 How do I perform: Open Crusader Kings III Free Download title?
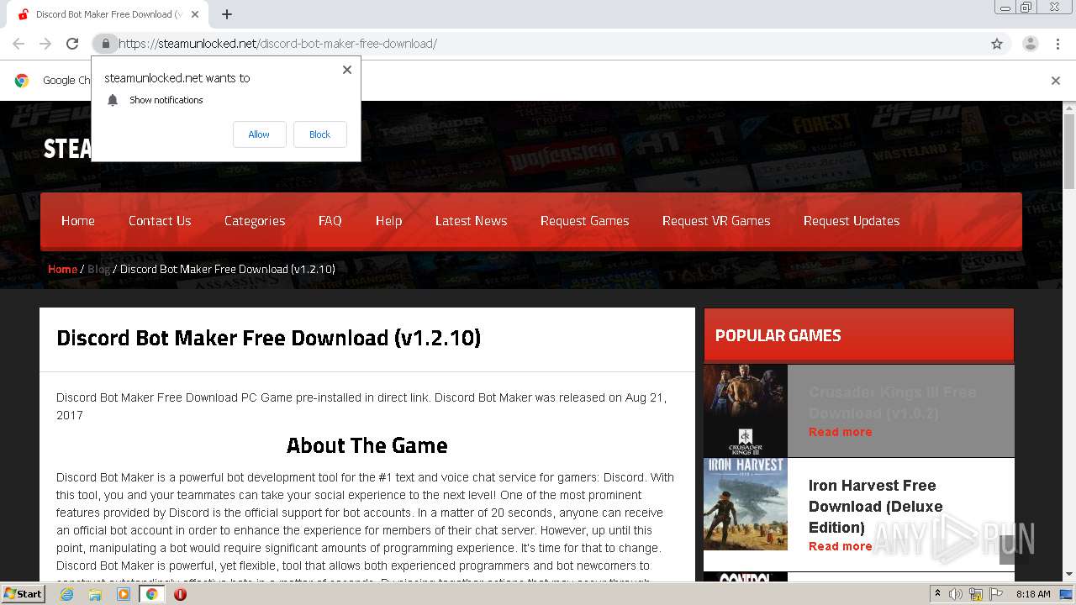pyautogui.click(x=892, y=402)
